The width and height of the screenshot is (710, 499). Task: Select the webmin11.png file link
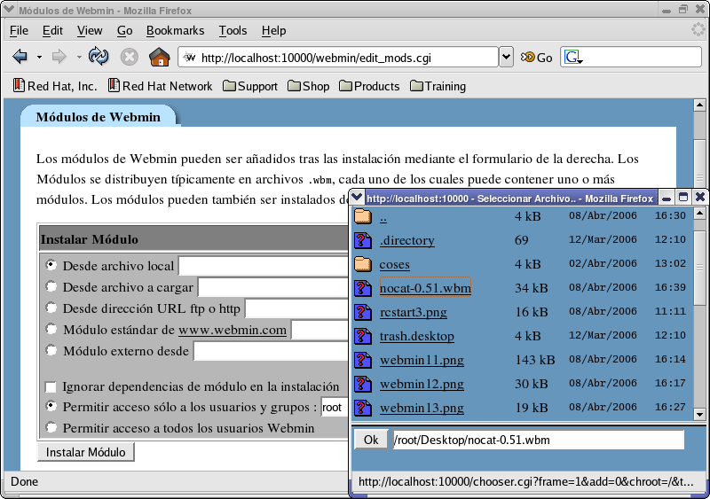(x=422, y=360)
